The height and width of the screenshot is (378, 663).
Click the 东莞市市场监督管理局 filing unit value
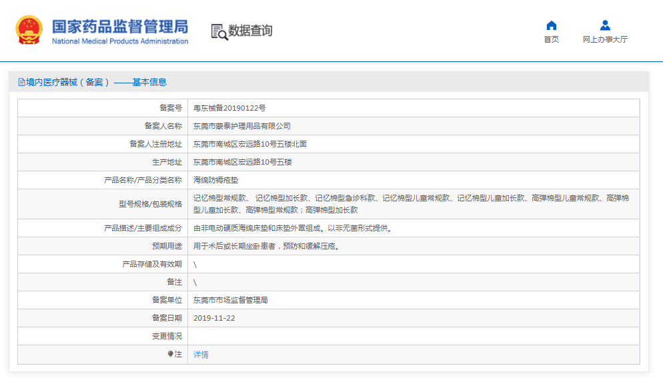pos(230,301)
